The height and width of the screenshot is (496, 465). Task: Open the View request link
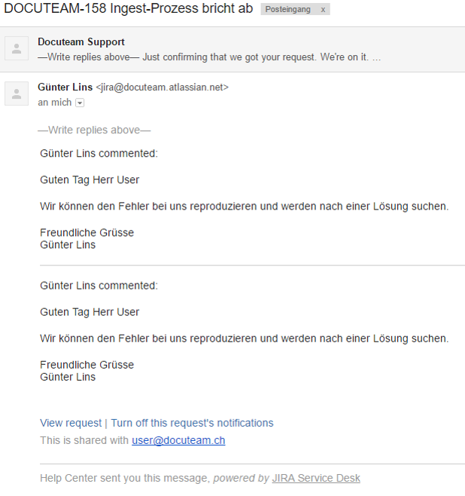pyautogui.click(x=71, y=423)
